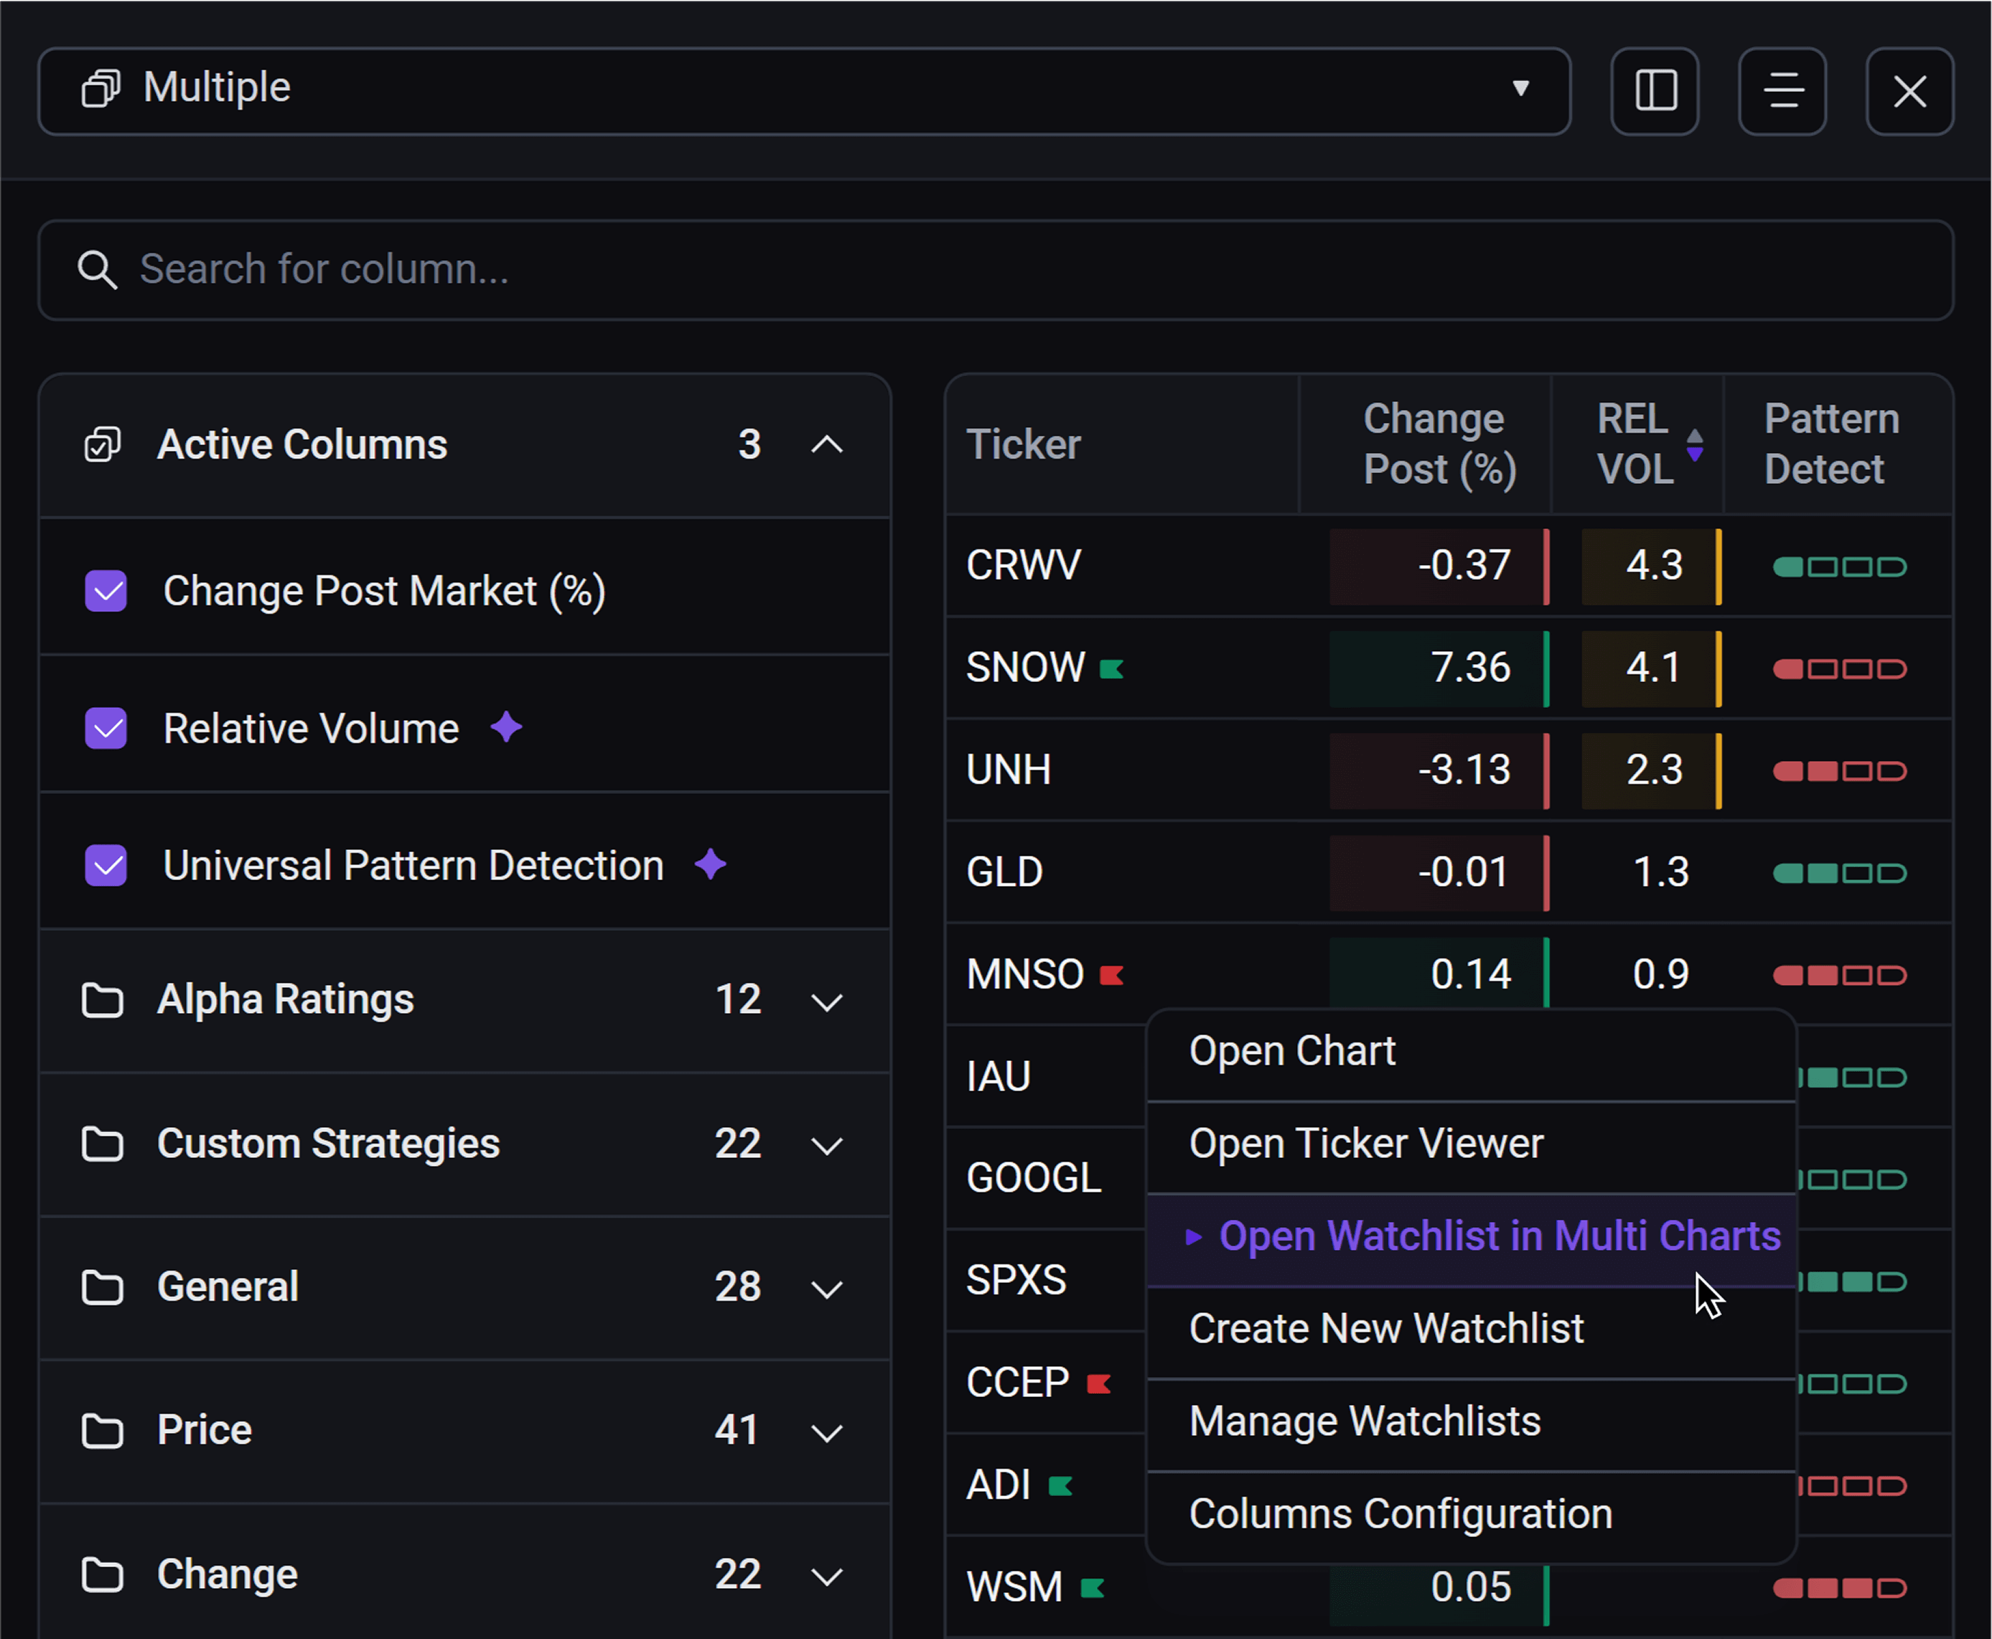The image size is (1992, 1639).
Task: Click the search magnifier icon
Action: coord(98,271)
